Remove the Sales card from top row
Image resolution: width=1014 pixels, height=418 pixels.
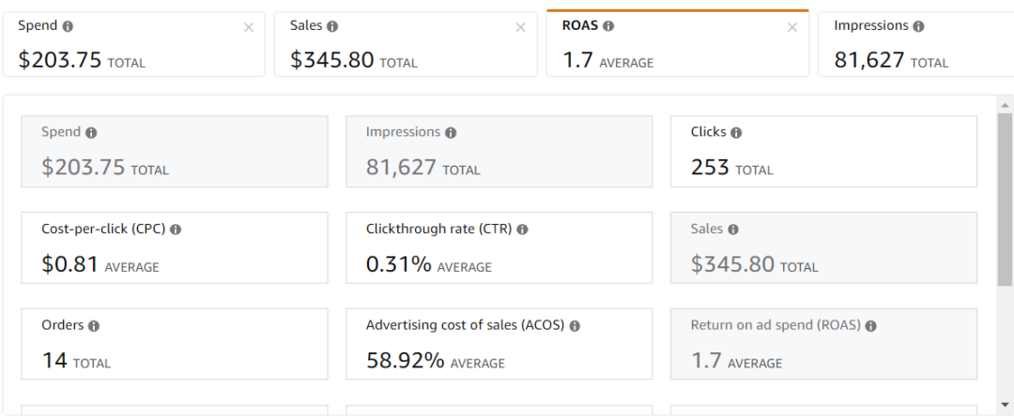[x=520, y=27]
